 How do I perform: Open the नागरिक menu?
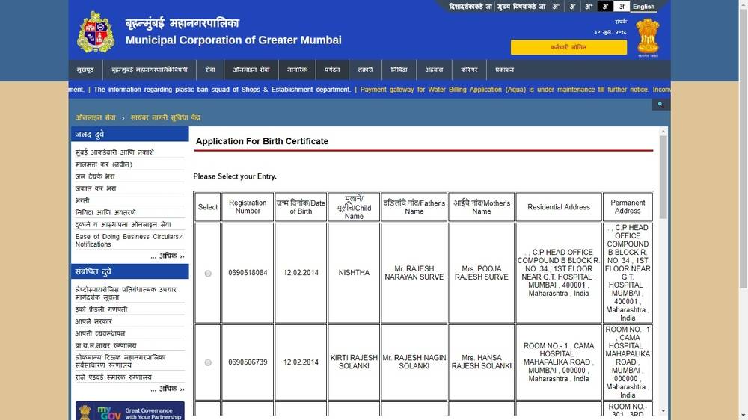(x=297, y=70)
